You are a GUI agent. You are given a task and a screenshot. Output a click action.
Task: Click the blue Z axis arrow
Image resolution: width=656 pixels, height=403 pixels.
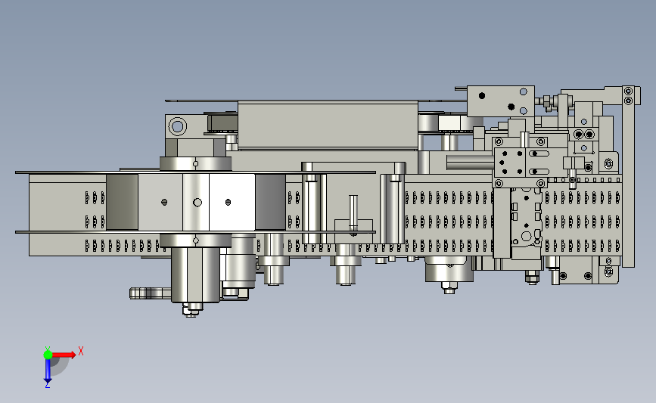pos(48,371)
